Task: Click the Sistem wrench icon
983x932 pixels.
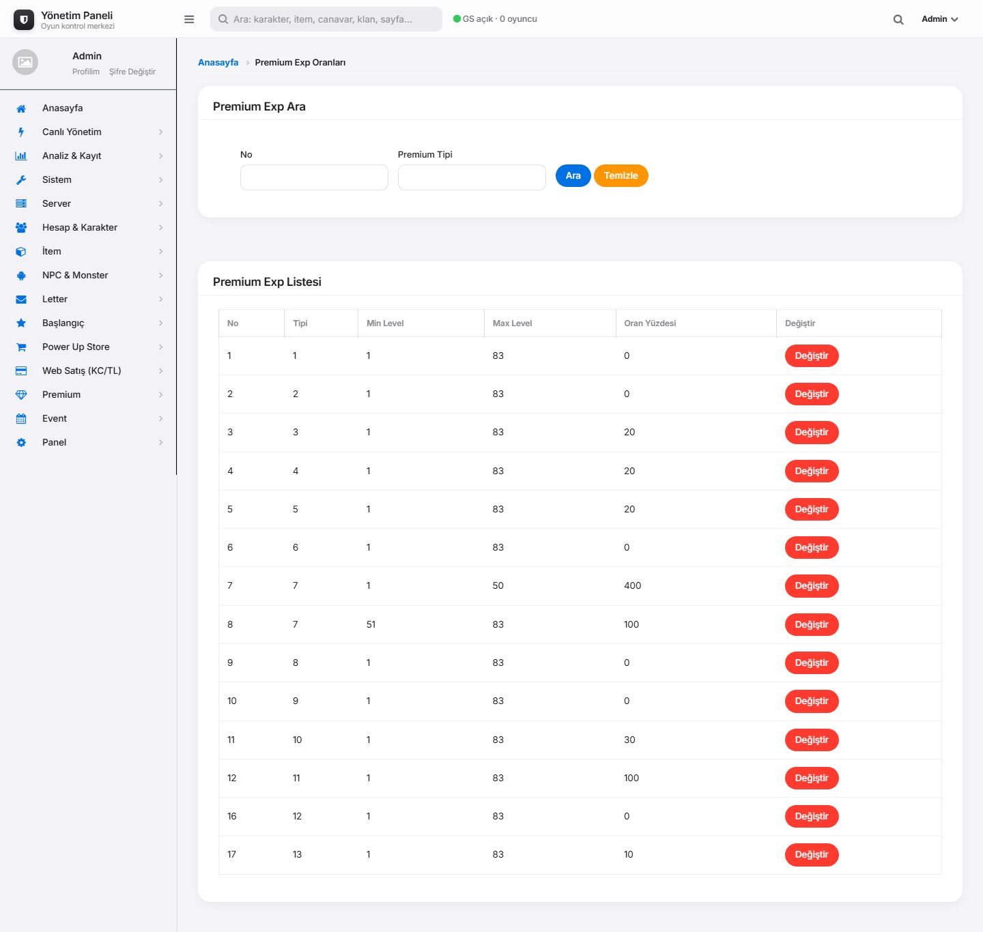Action: pos(21,180)
